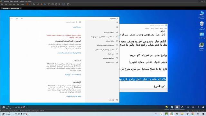Screen dimensions: 206x116
Task: Go back using Windows Security back arrow
Action: coord(117,22)
